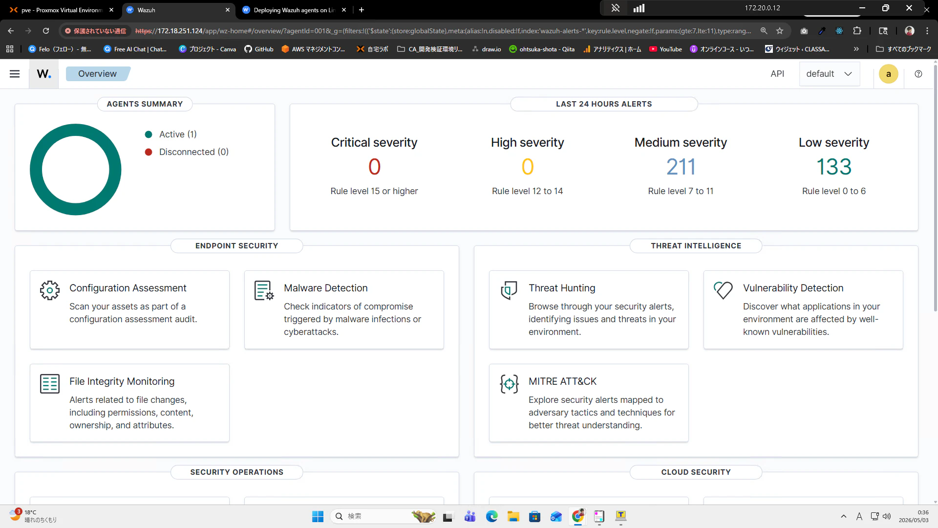Open the File Integrity Monitoring module

(x=129, y=403)
